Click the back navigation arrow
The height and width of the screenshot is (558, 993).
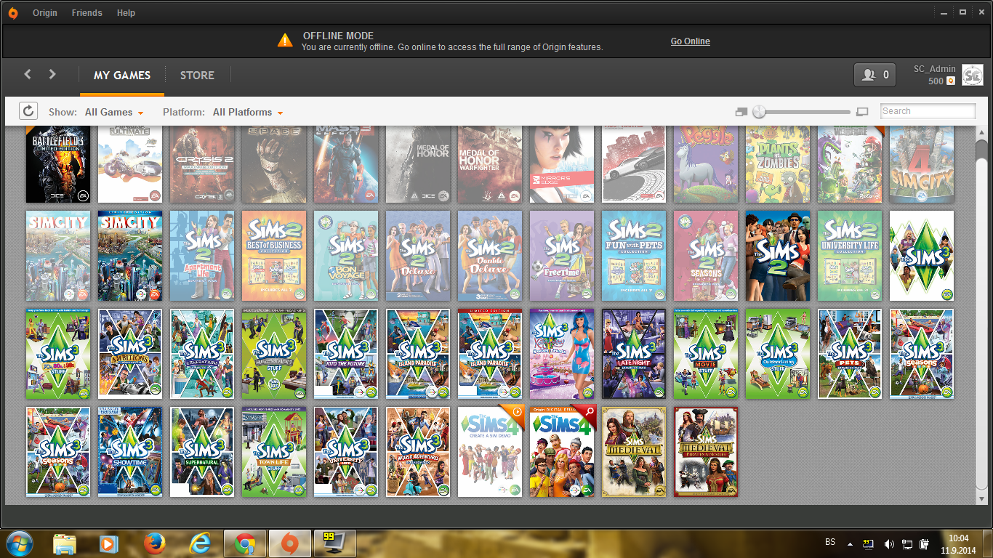tap(28, 74)
